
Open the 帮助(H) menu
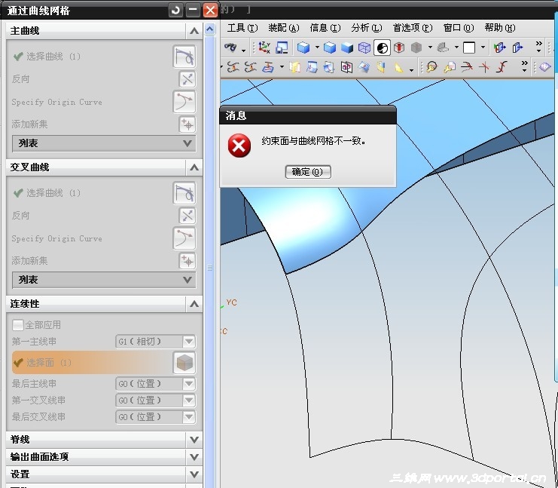pyautogui.click(x=499, y=28)
